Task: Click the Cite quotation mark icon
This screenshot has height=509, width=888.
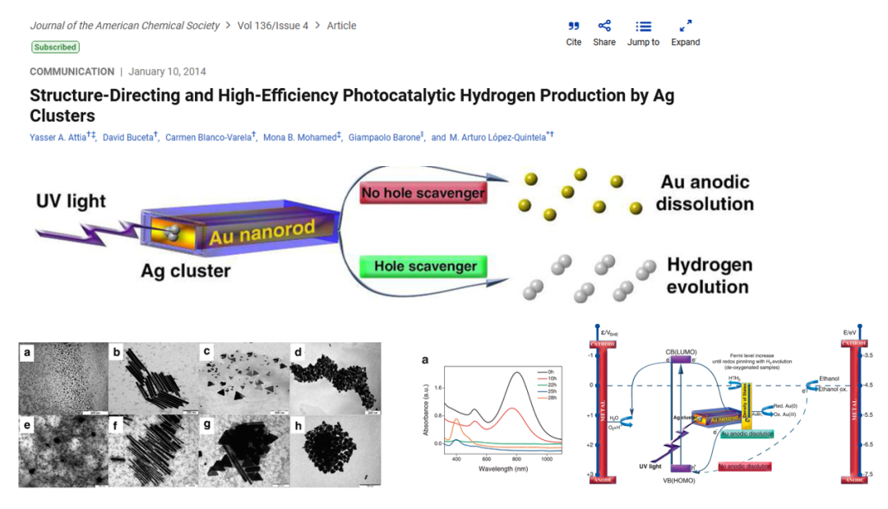Action: click(574, 26)
